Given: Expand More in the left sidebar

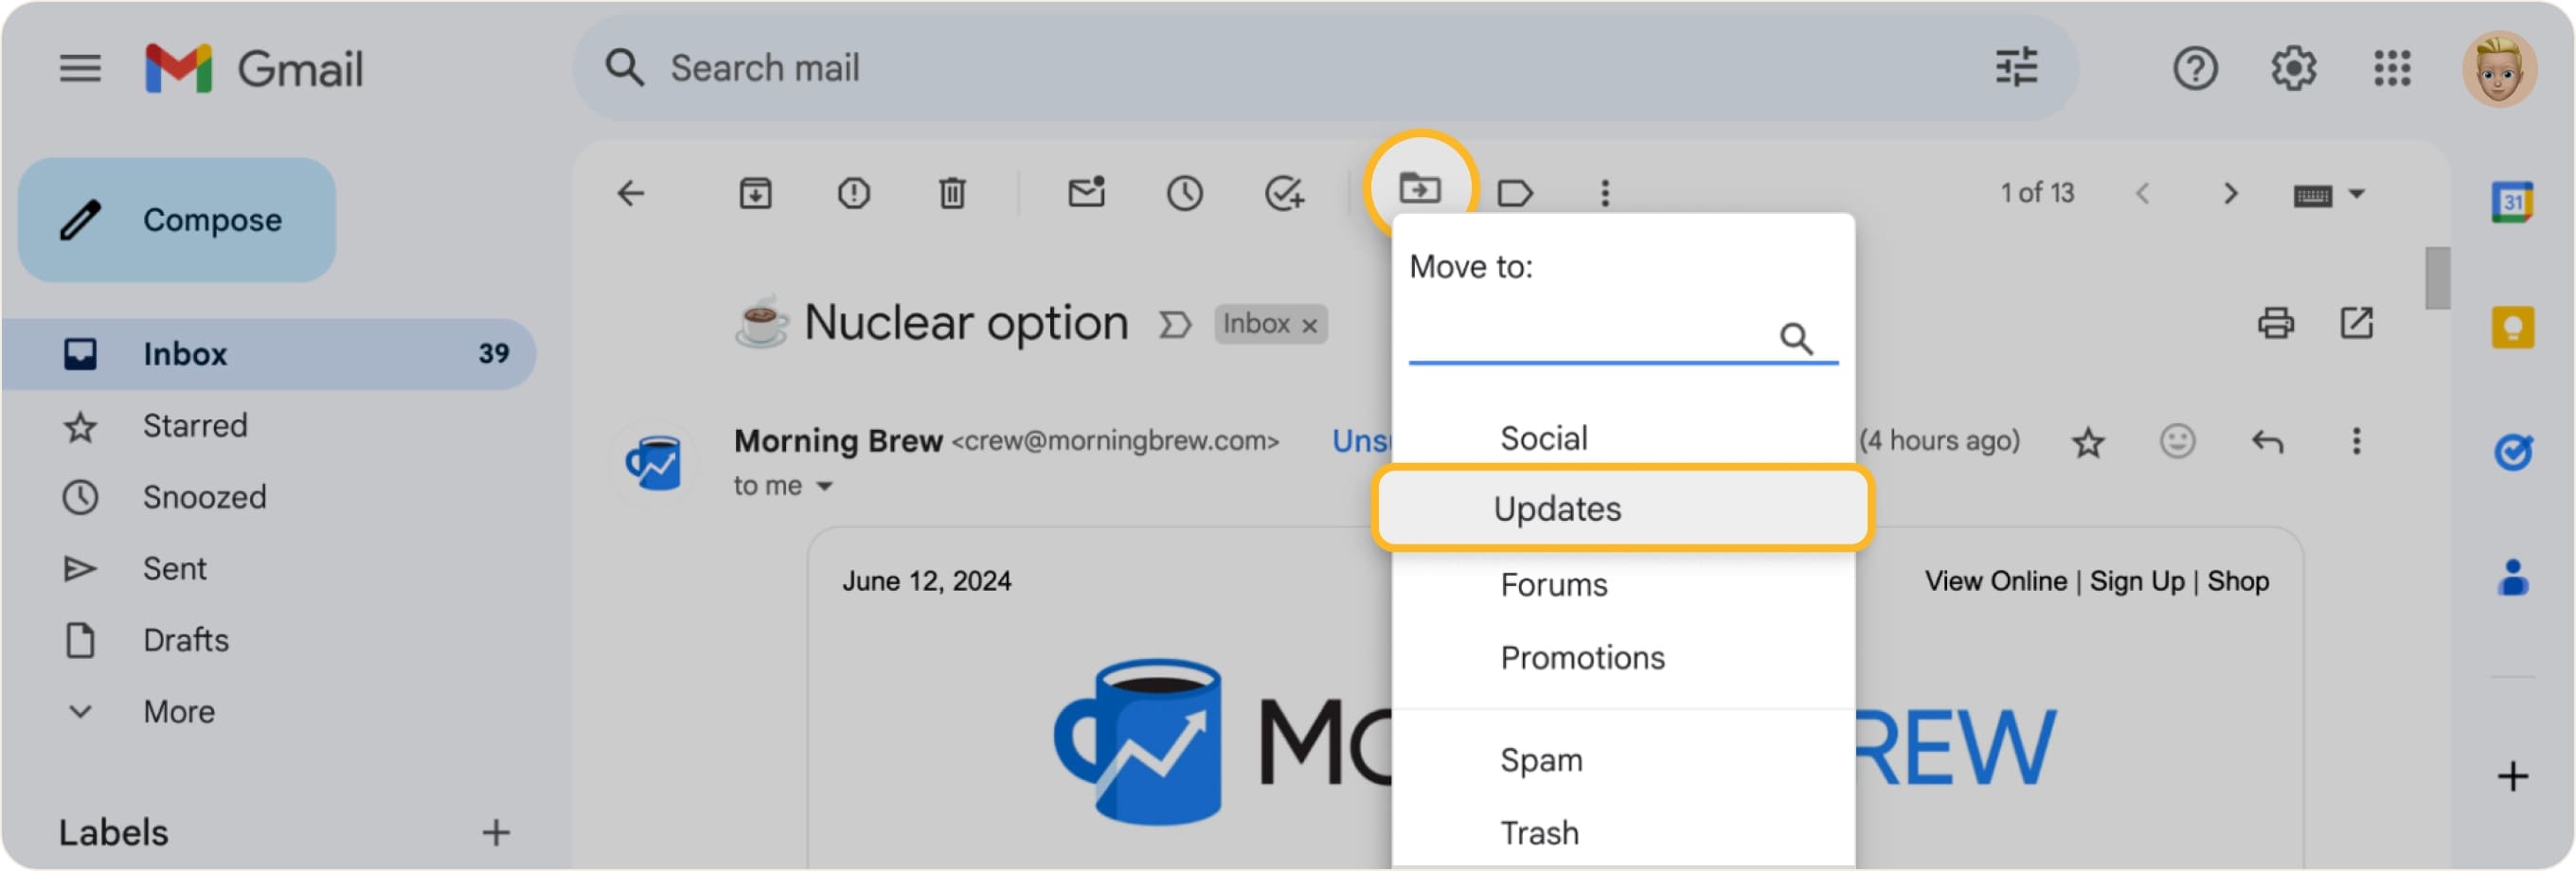Looking at the screenshot, I should [178, 711].
